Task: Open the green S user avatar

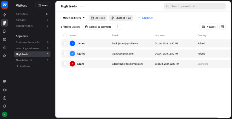Action: pyautogui.click(x=5, y=114)
